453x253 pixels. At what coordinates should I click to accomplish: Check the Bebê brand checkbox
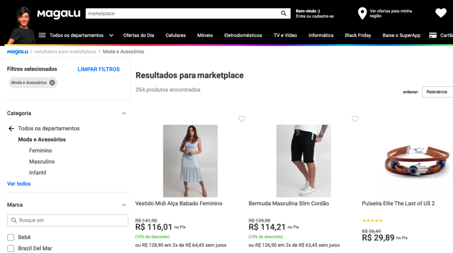tap(11, 238)
